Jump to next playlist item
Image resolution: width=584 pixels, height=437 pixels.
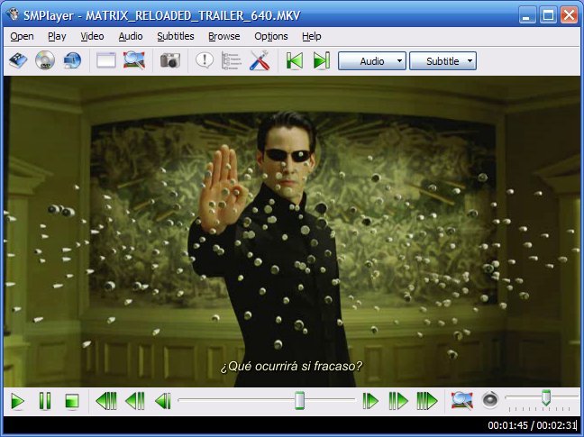pos(322,60)
